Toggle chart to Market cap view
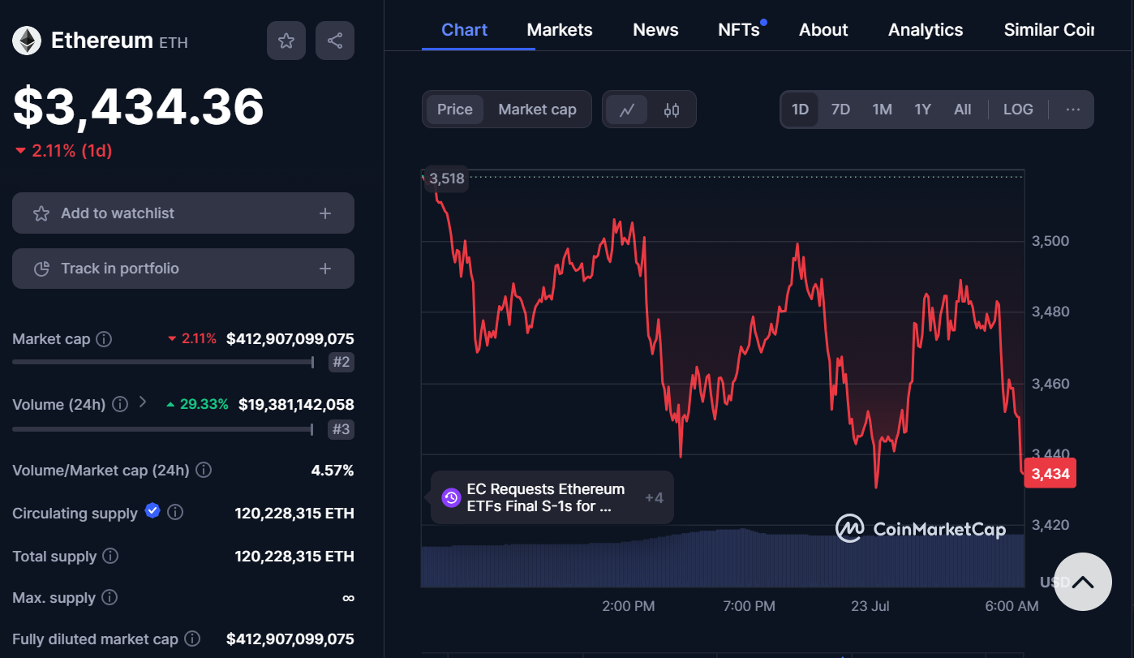Screen dimensions: 1134x658 tap(537, 110)
